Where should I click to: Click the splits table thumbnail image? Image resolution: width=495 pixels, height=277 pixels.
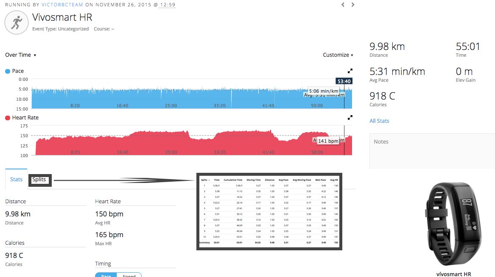tap(269, 211)
